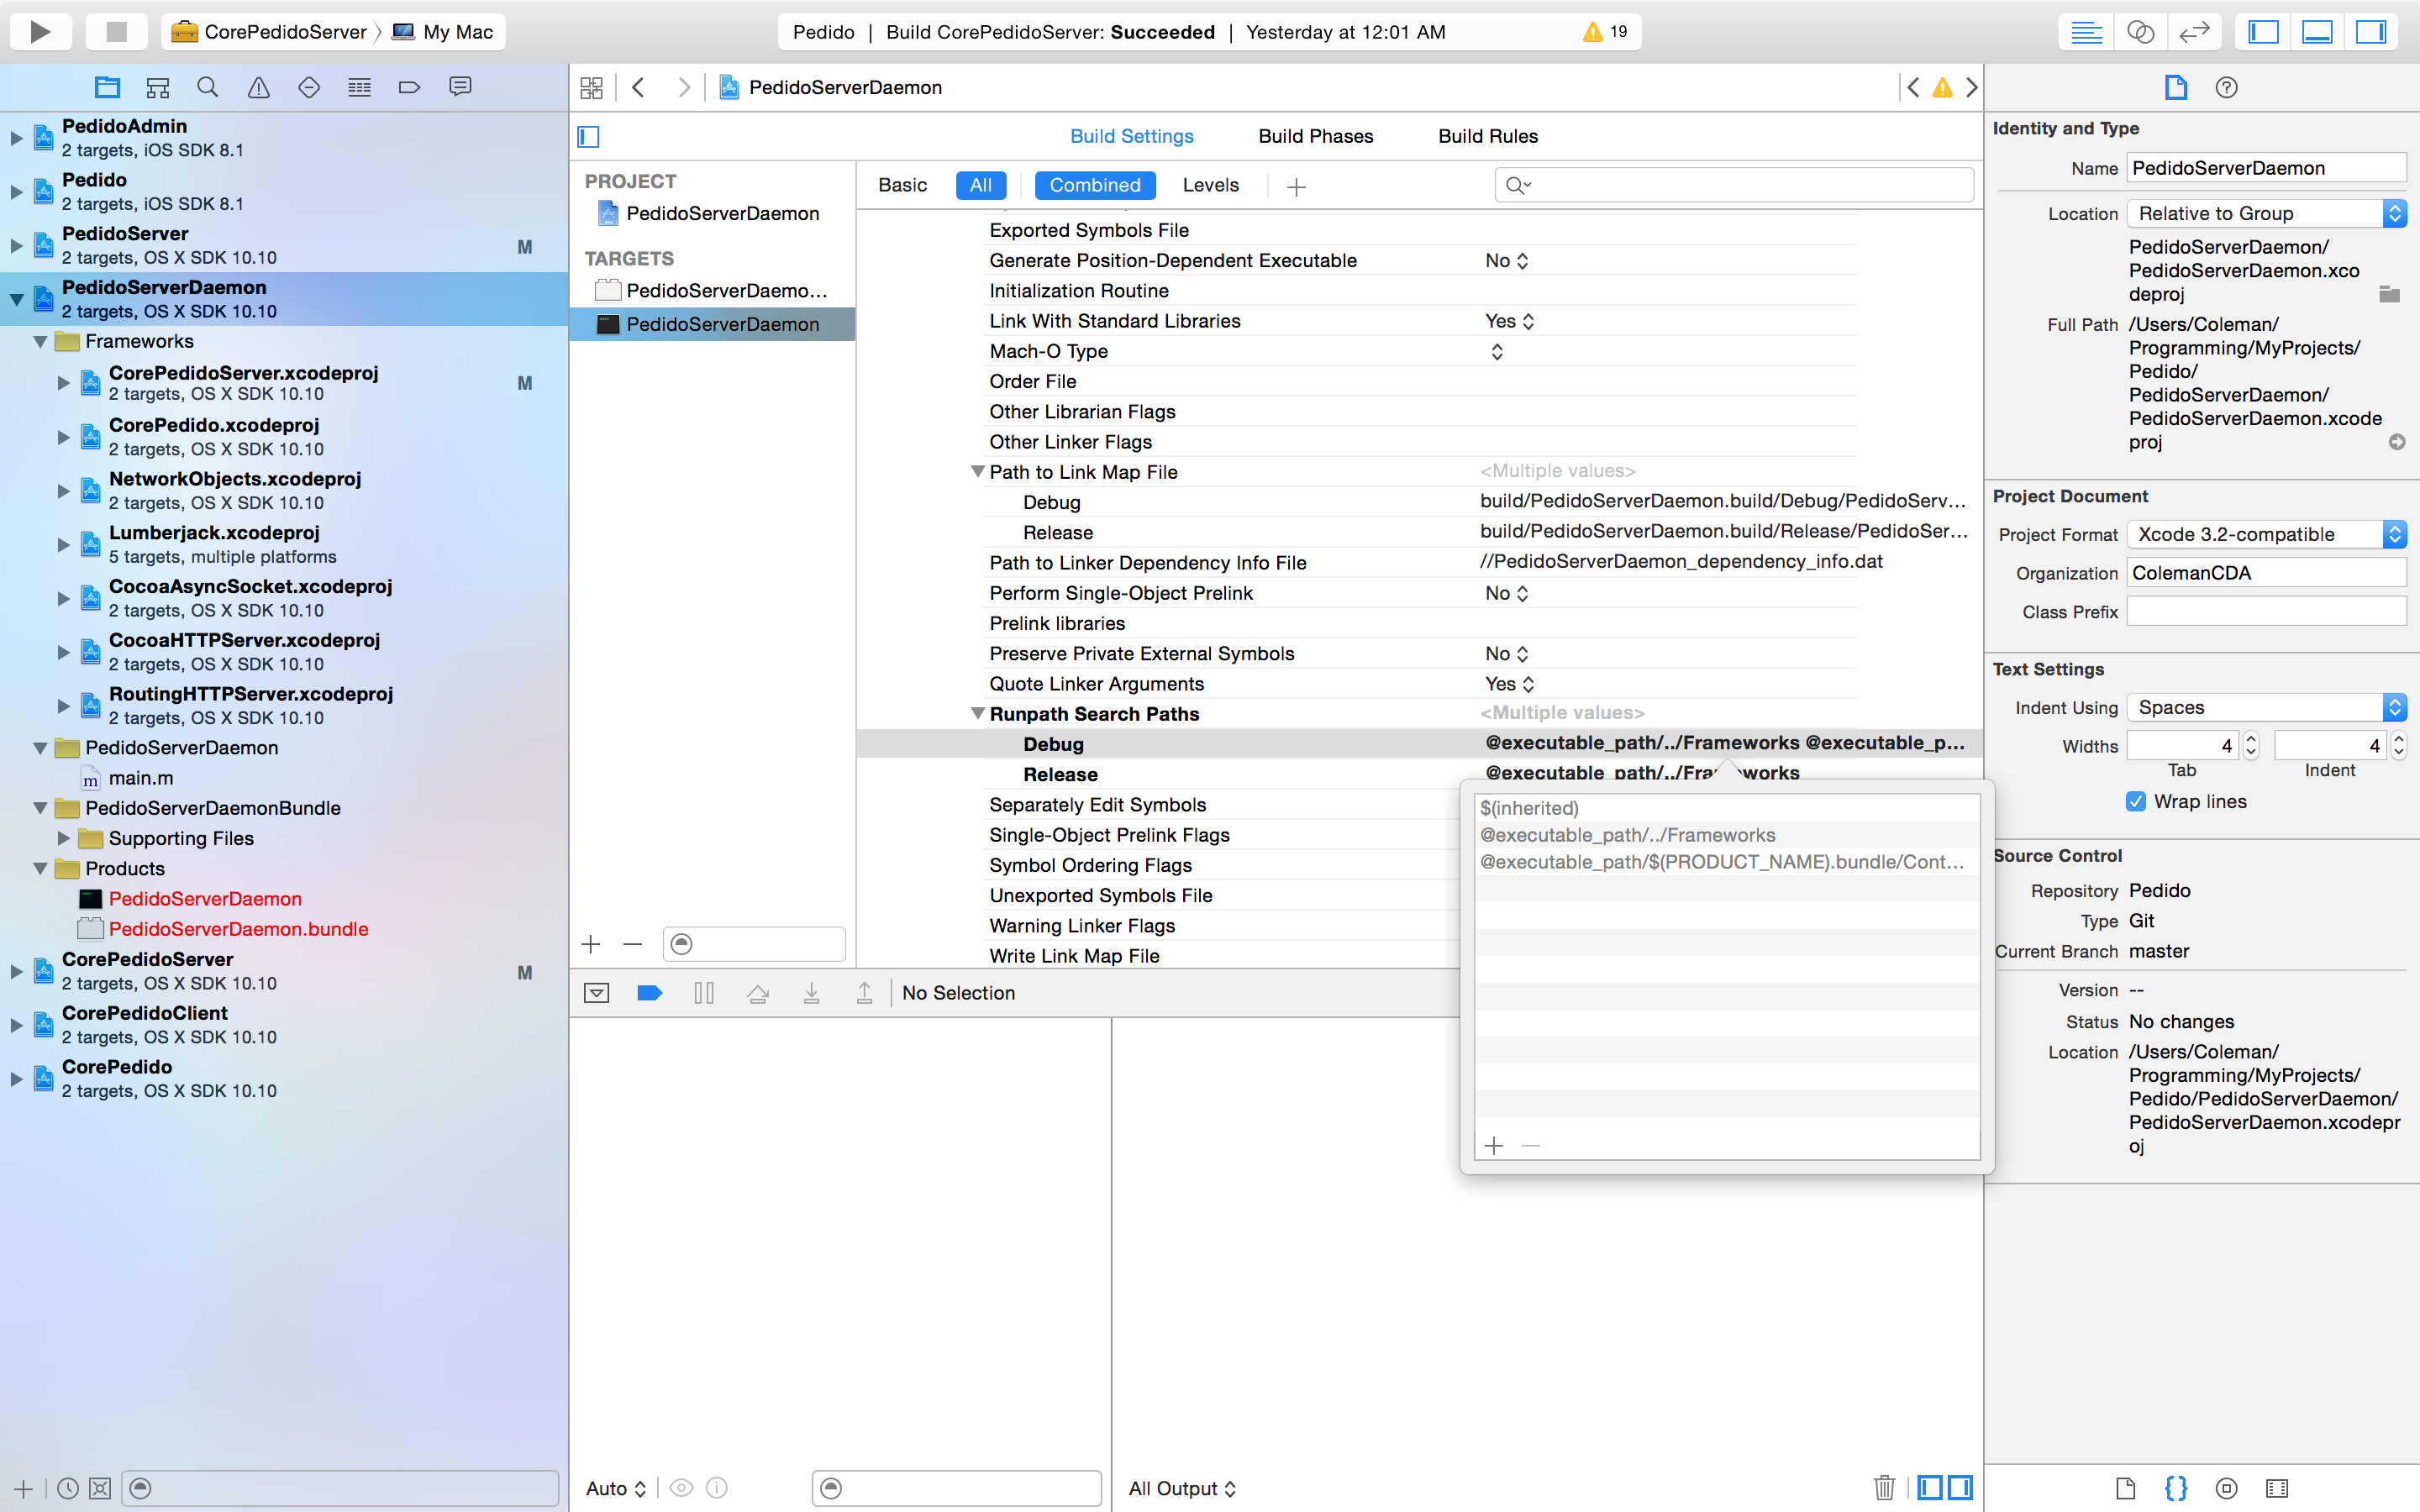Viewport: 2420px width, 1512px height.
Task: Increment the Tab width stepper
Action: click(x=2251, y=739)
